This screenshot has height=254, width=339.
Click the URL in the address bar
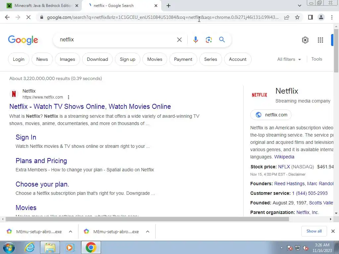[x=163, y=17]
